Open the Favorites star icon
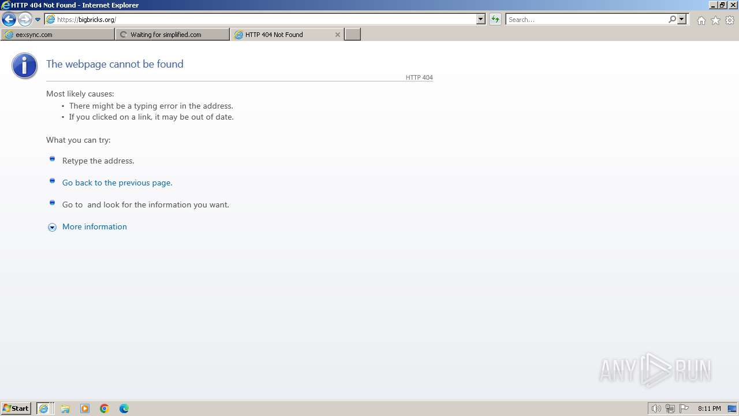Image resolution: width=739 pixels, height=416 pixels. coord(715,20)
